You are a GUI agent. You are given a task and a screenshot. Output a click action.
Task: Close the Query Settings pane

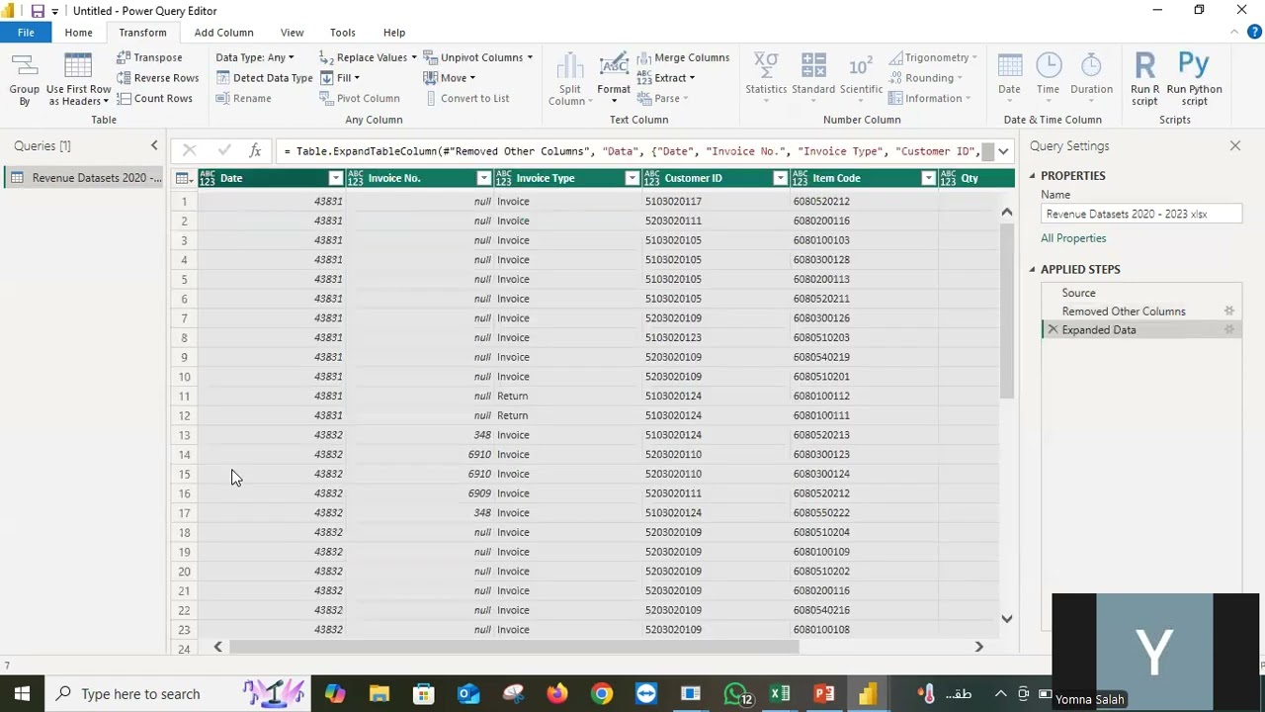coord(1234,145)
